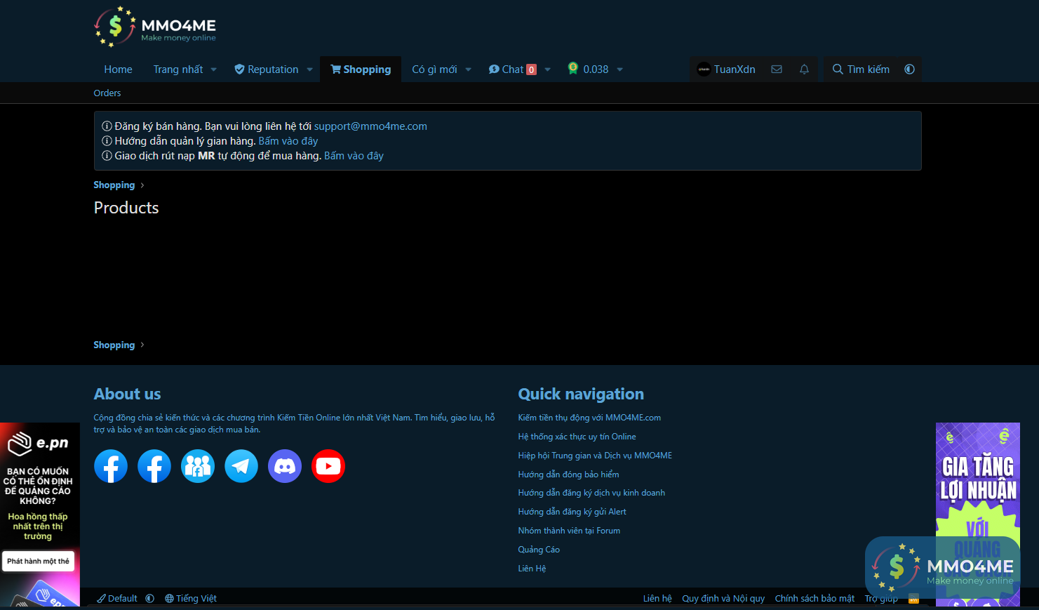Expand the 0.038 balance dropdown arrow
Screen dimensions: 1039x610
tap(620, 69)
